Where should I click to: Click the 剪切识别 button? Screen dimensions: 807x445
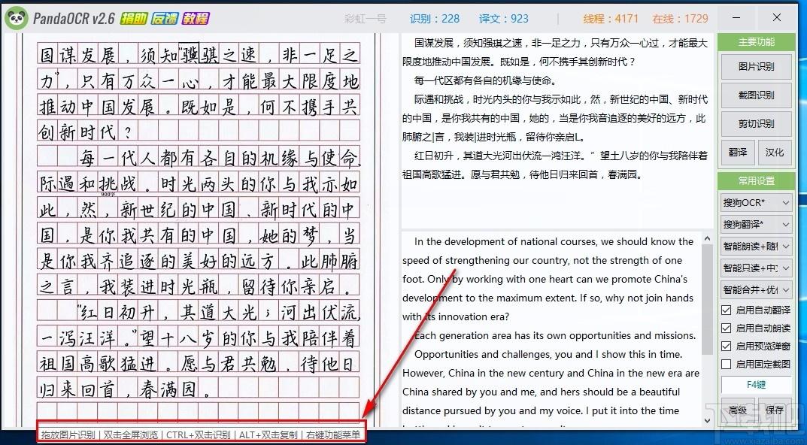click(x=756, y=124)
